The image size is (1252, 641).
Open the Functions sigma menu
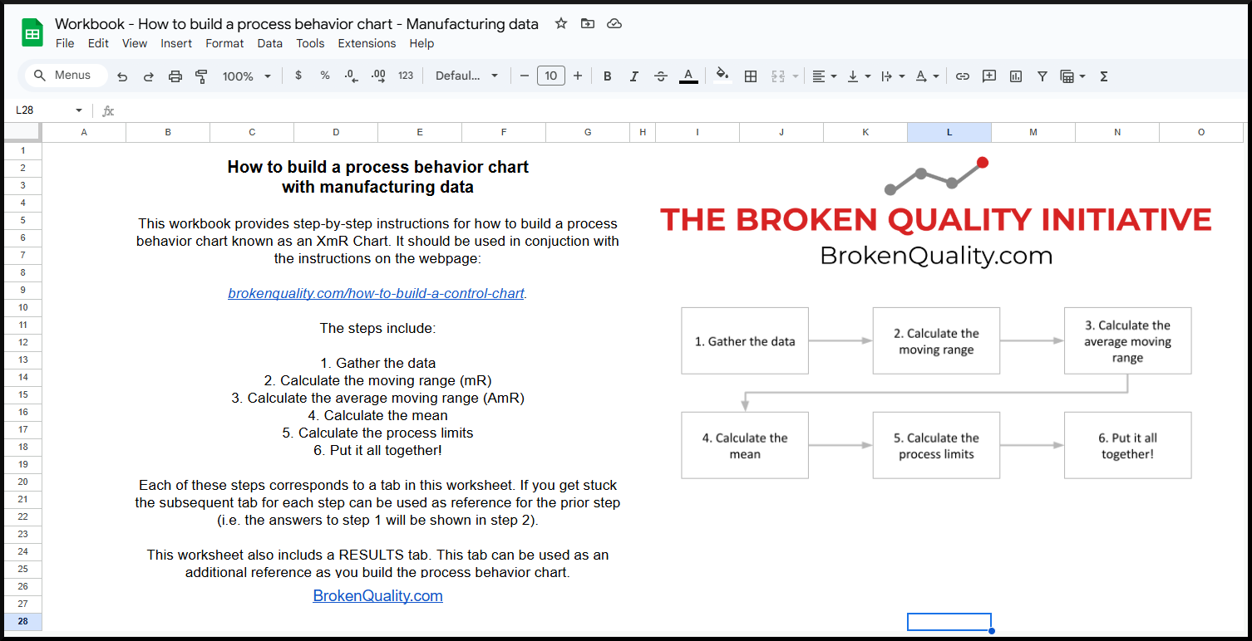click(1104, 76)
